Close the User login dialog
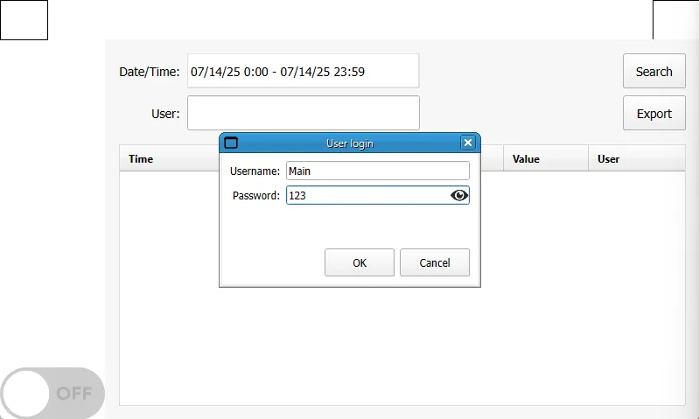 pos(468,143)
